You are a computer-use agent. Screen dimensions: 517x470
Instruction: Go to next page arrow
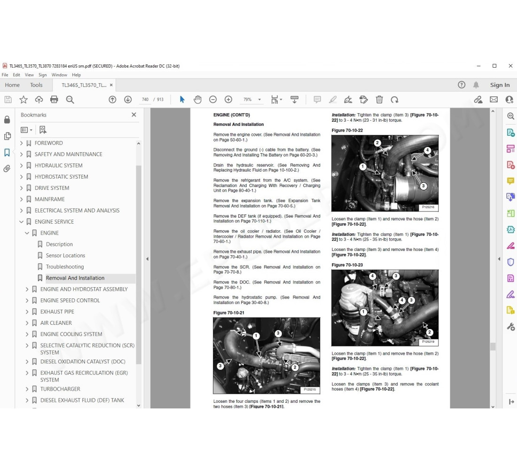[x=128, y=100]
